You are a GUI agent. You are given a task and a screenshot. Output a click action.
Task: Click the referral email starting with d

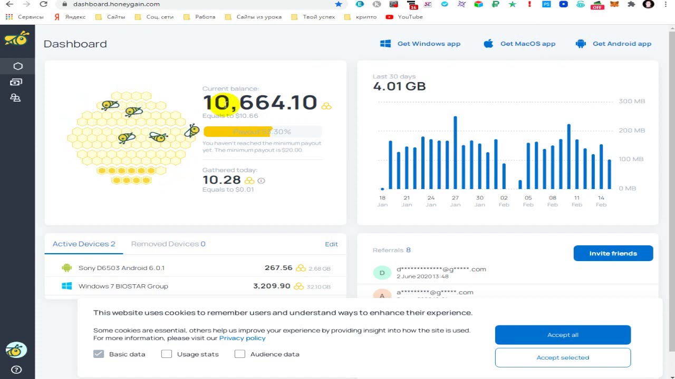(x=441, y=269)
